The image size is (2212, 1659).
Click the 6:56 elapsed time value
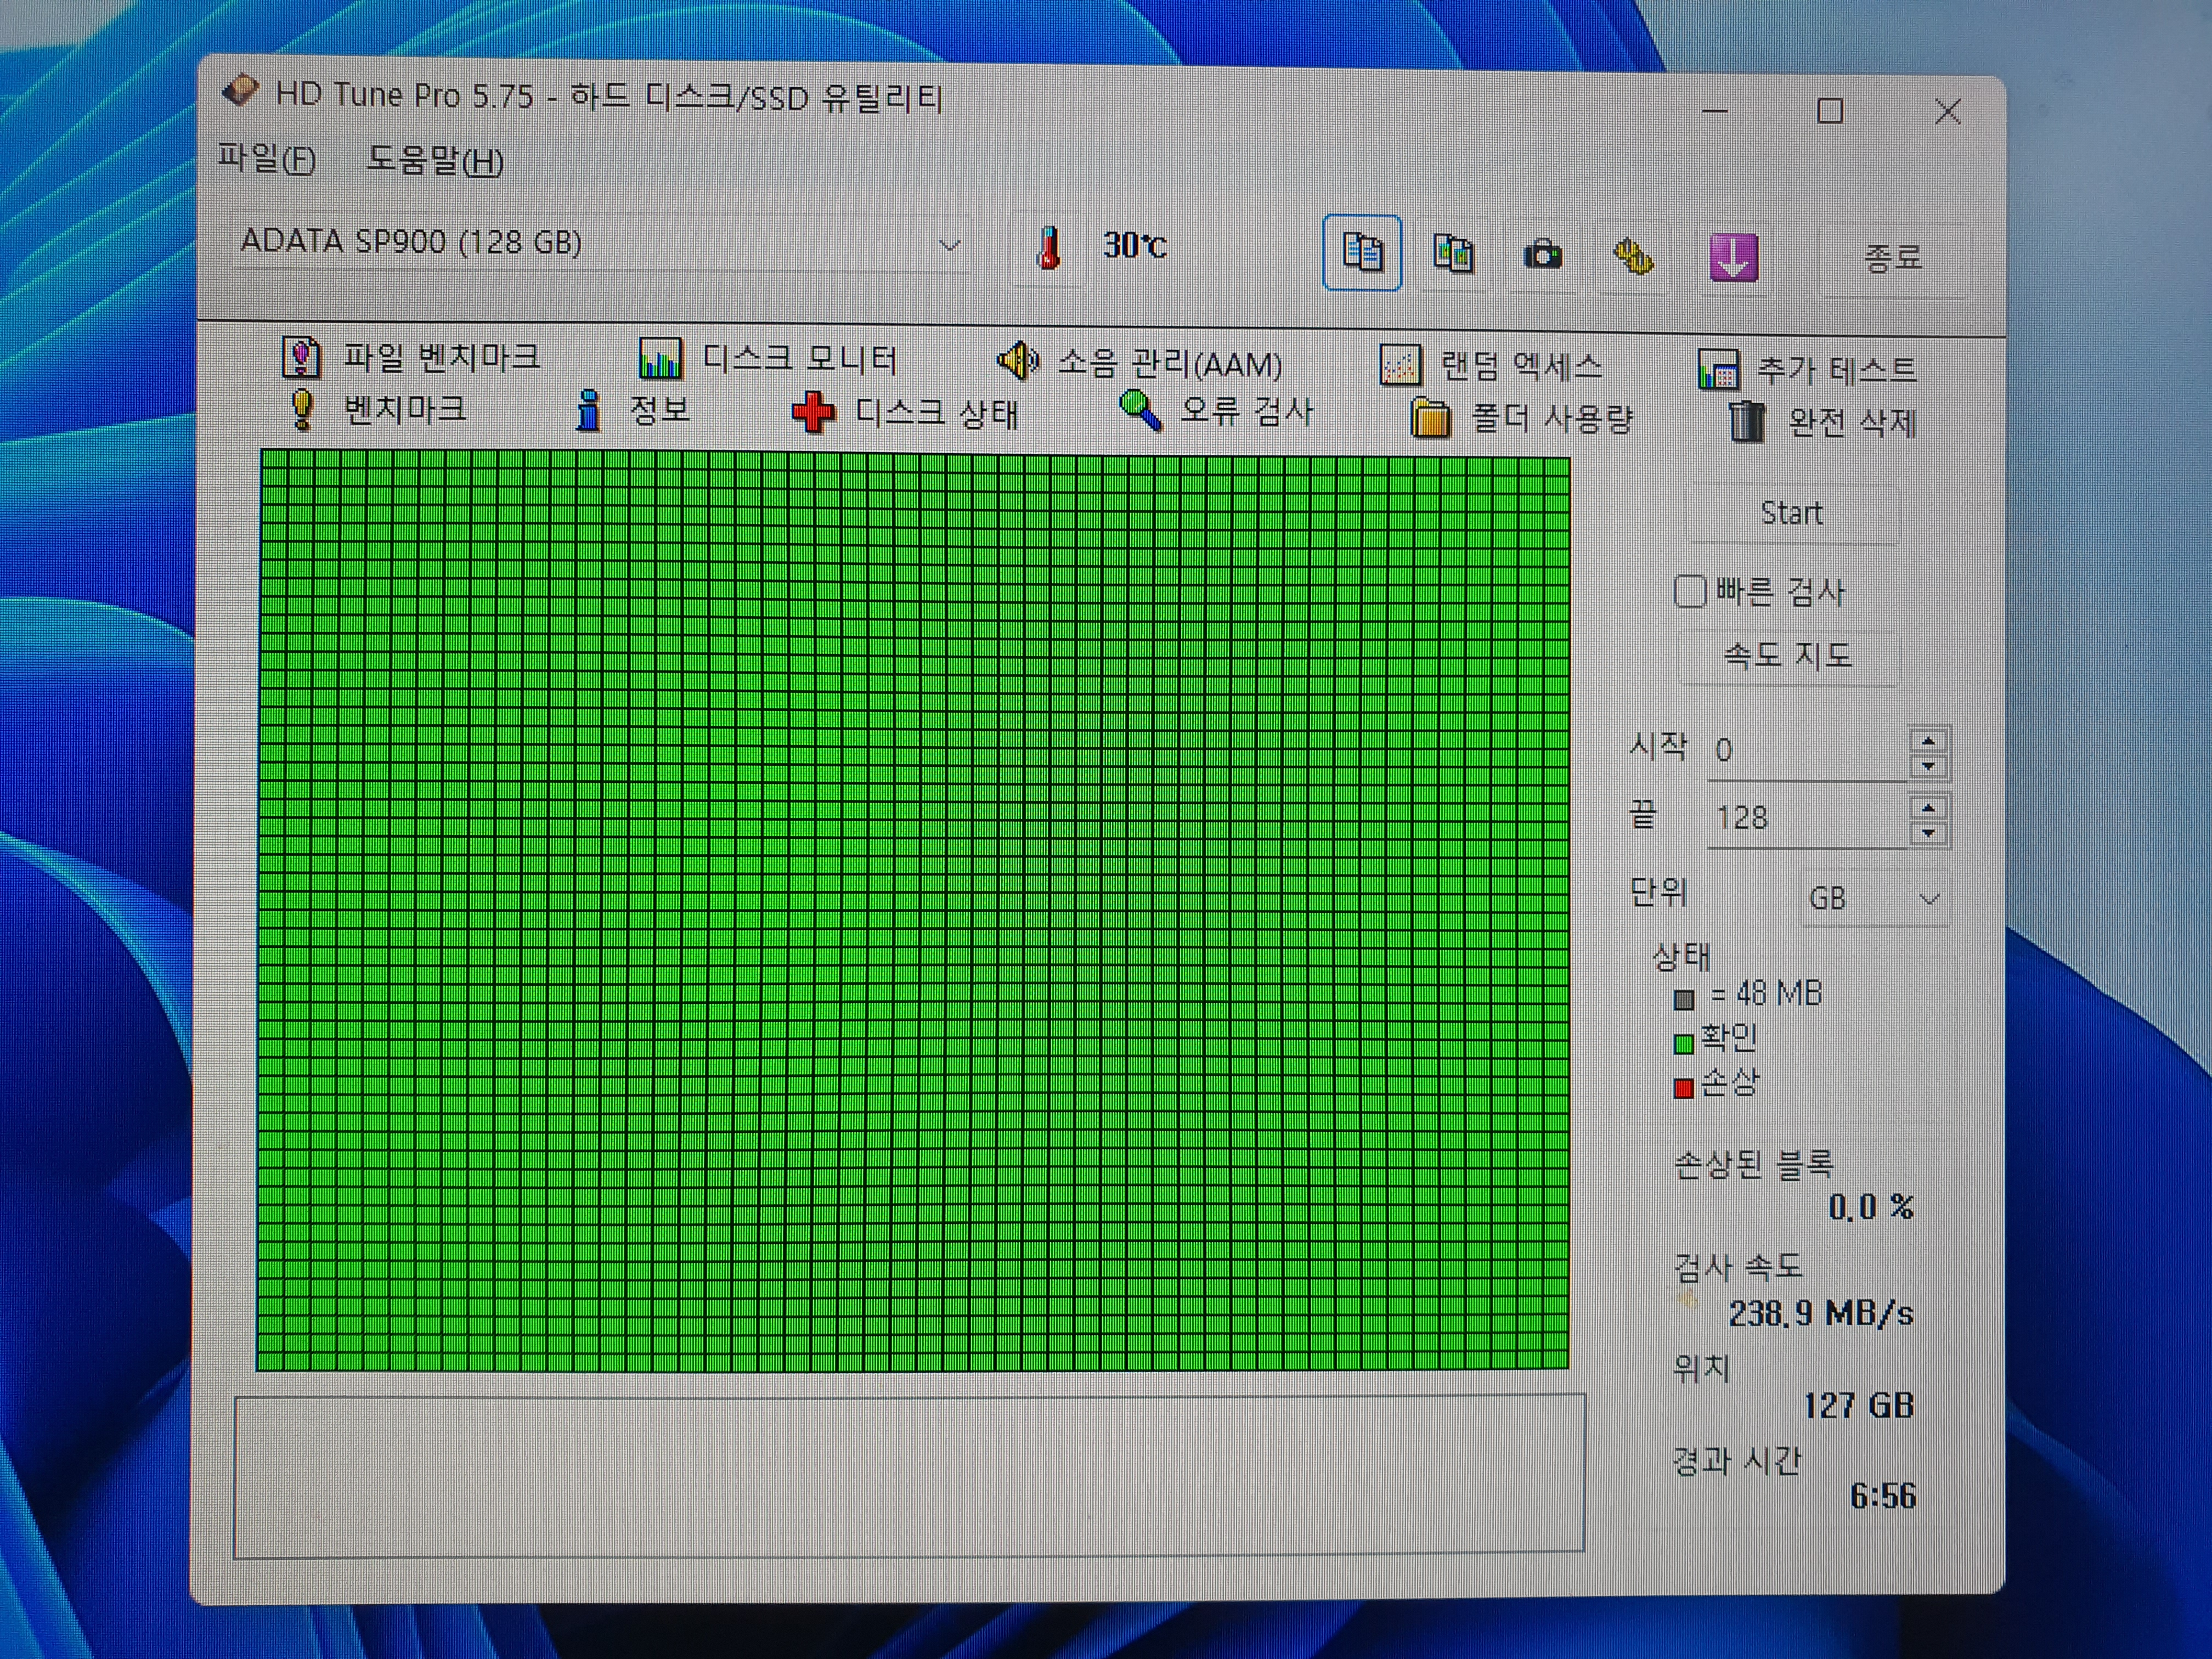point(1883,1496)
